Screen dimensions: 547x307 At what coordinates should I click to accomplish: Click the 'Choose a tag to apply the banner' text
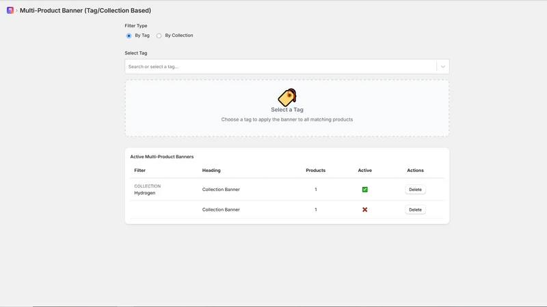287,119
